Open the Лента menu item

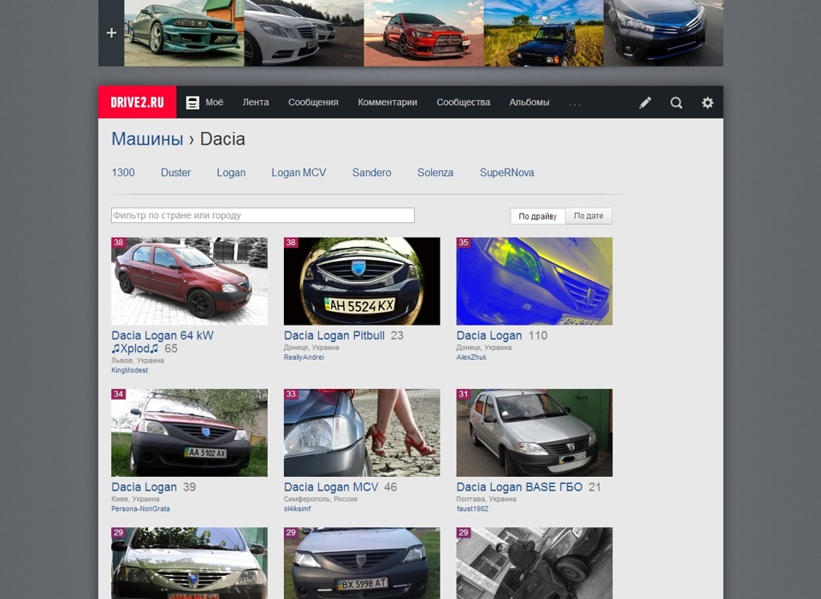coord(256,102)
